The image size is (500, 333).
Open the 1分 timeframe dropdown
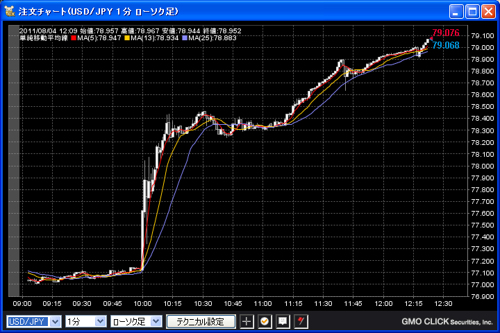click(85, 321)
